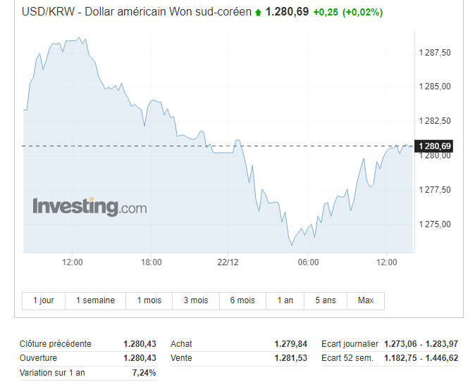The width and height of the screenshot is (475, 382).
Task: Show the 1 an chart range
Action: 285,300
